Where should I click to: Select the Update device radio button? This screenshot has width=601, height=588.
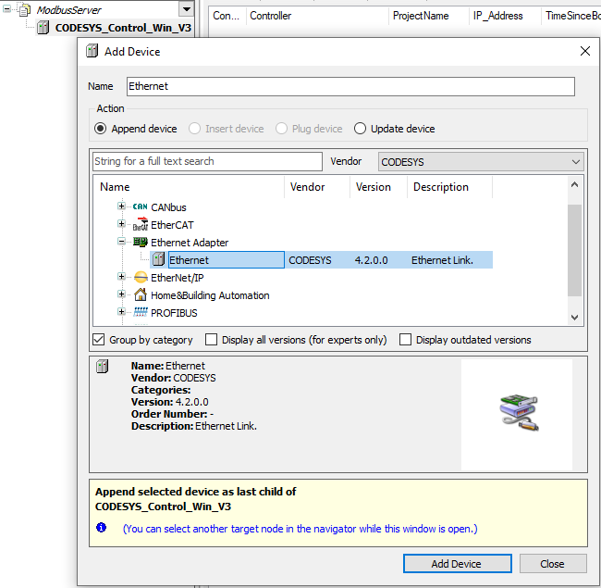pyautogui.click(x=360, y=129)
